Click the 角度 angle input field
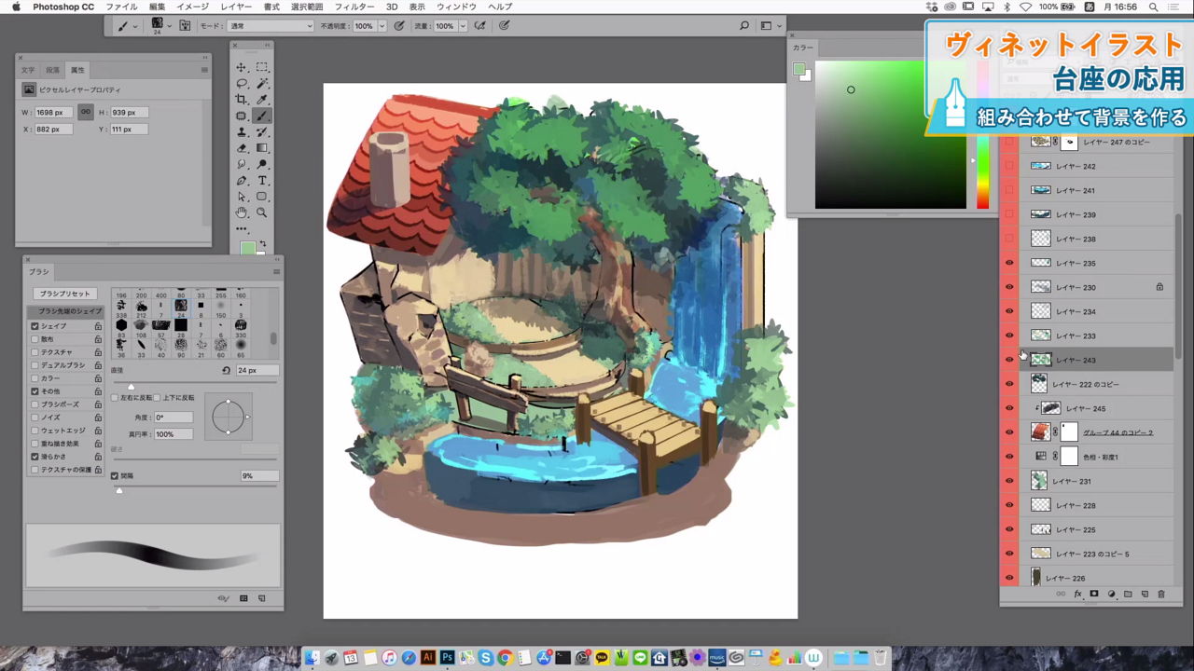Image resolution: width=1194 pixels, height=671 pixels. (174, 418)
